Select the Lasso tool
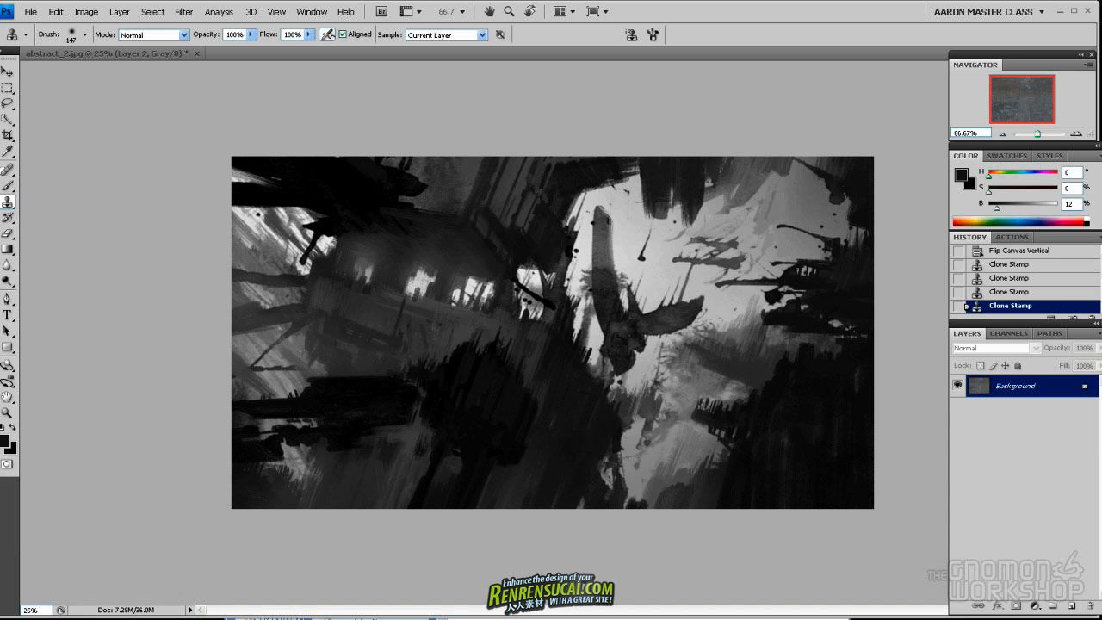Viewport: 1102px width, 620px height. (x=8, y=103)
